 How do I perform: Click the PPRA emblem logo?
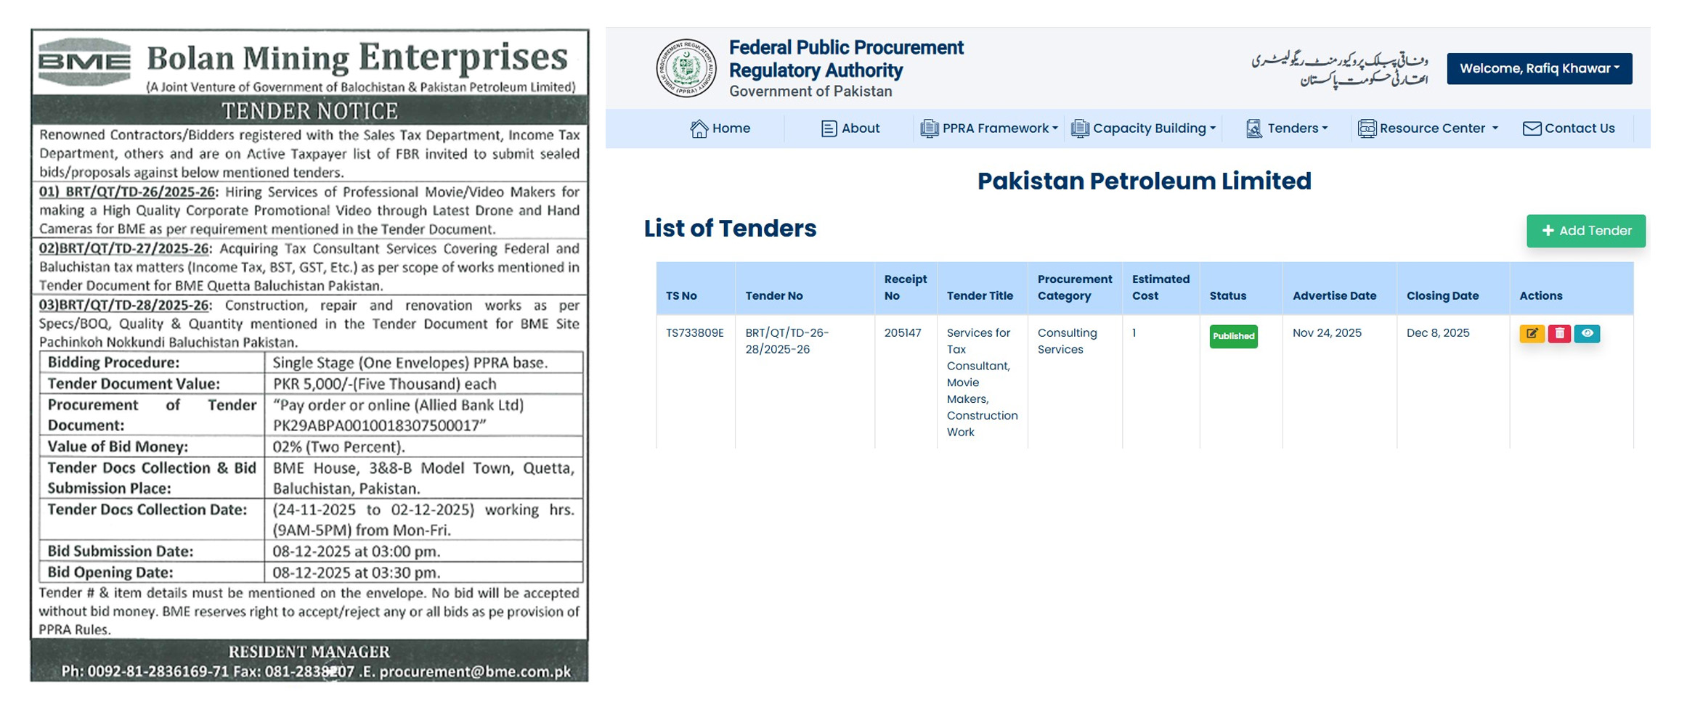pyautogui.click(x=686, y=68)
